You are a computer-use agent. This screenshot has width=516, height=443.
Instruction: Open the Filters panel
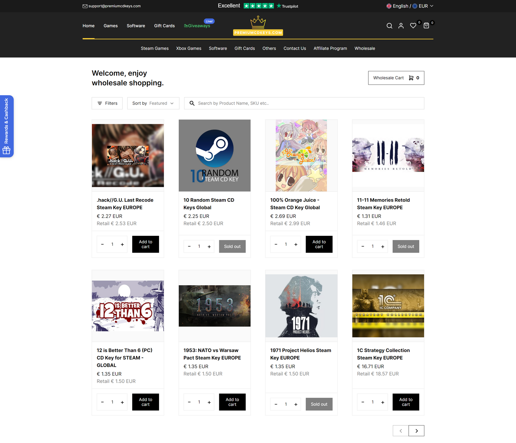107,103
